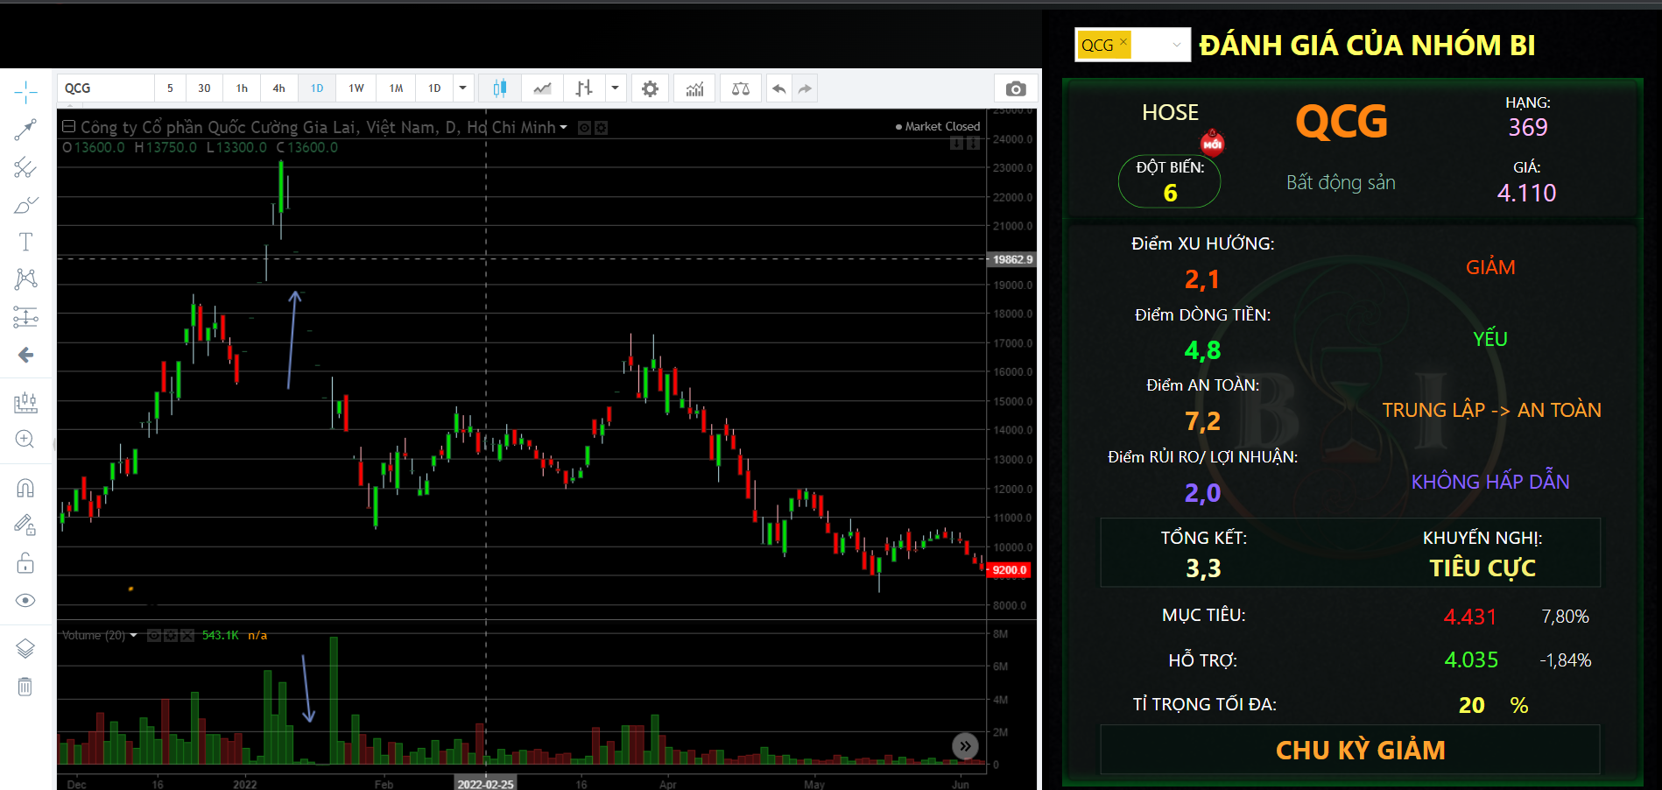Open the object tree layers icon
This screenshot has height=790, width=1662.
tap(25, 648)
